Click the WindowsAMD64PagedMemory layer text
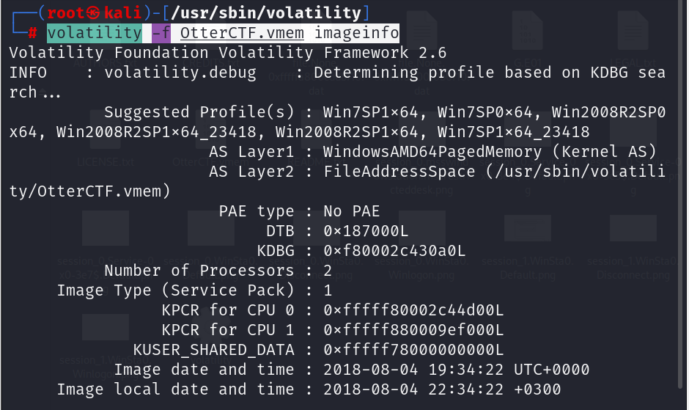This screenshot has height=410, width=689. click(x=432, y=152)
